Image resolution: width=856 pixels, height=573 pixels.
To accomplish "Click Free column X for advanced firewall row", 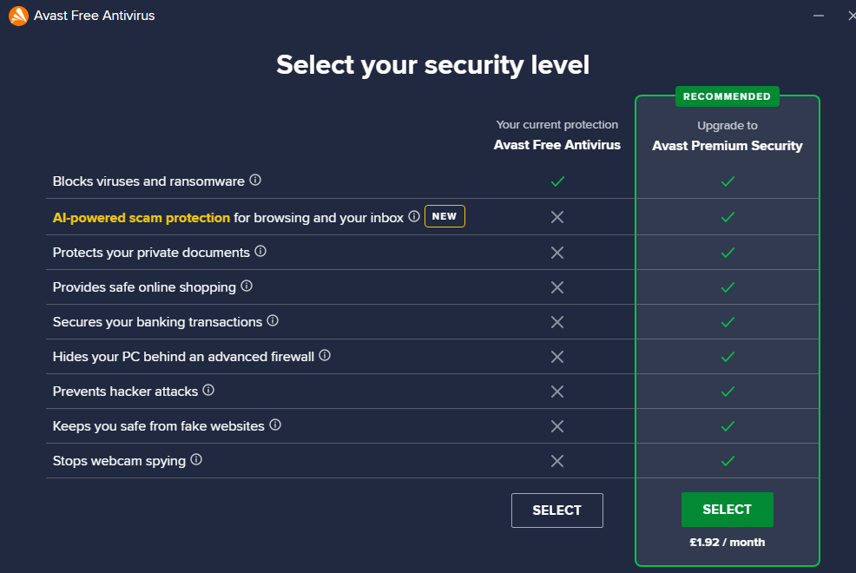I will (x=557, y=357).
